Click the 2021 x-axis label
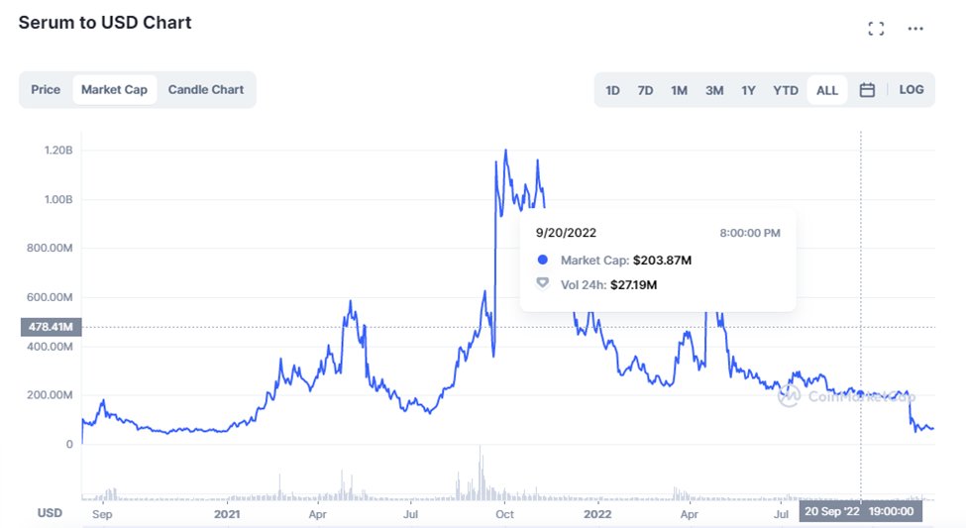966x528 pixels. point(227,514)
